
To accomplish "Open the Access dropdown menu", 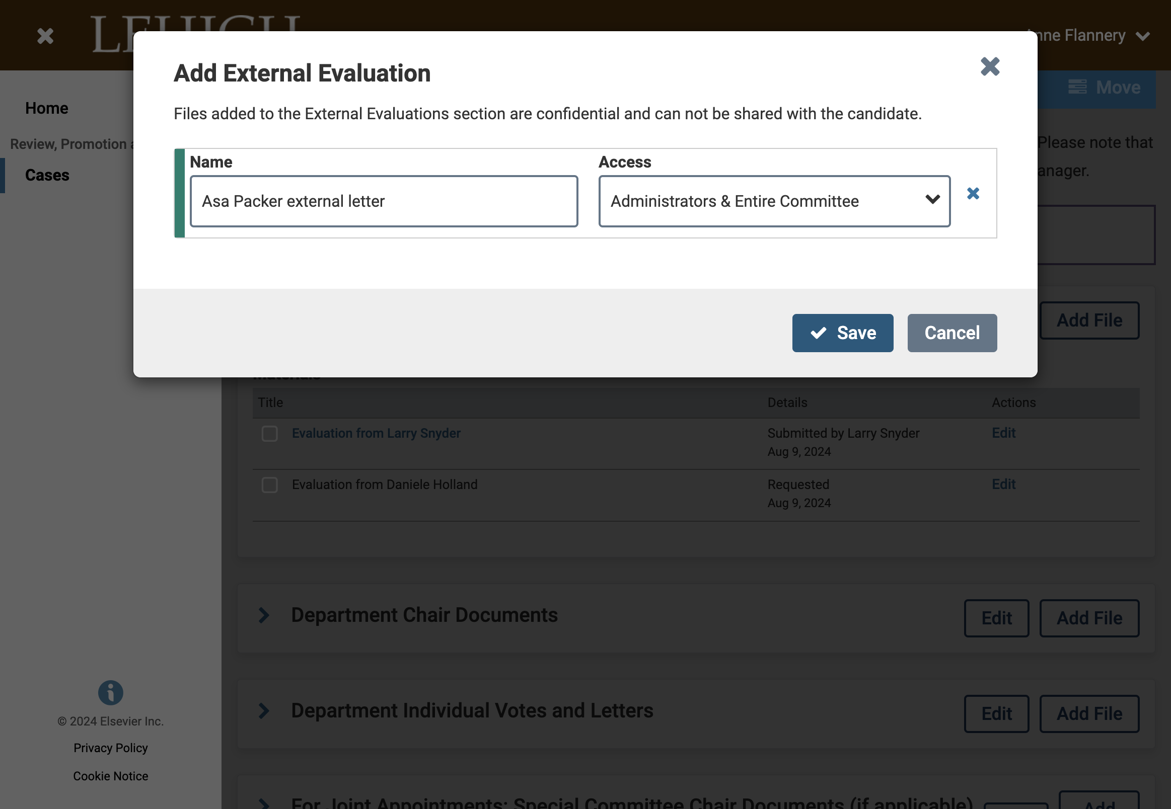I will tap(774, 201).
